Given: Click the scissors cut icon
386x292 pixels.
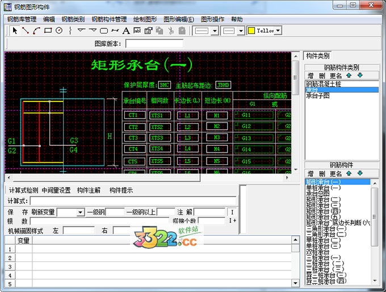Looking at the screenshot, I should point(170,31).
